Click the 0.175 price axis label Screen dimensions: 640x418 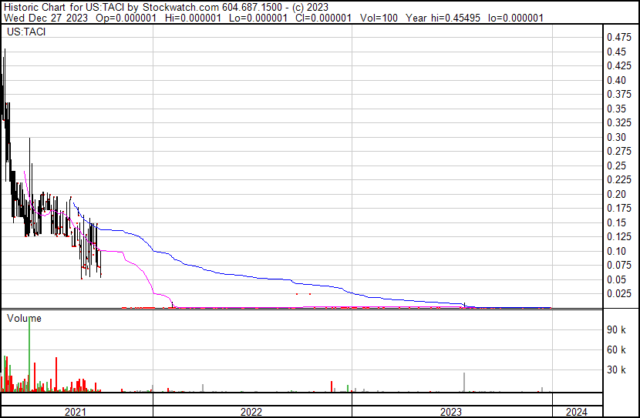click(619, 209)
